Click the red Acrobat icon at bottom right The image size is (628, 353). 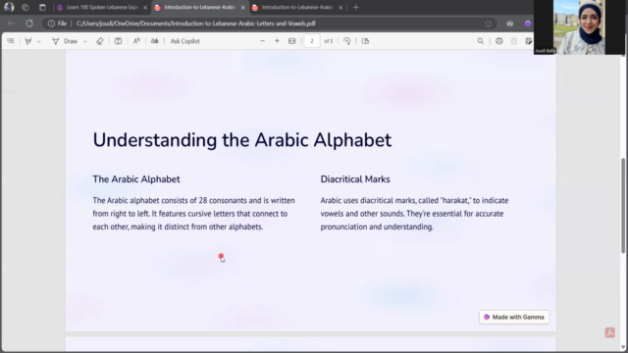tap(610, 332)
